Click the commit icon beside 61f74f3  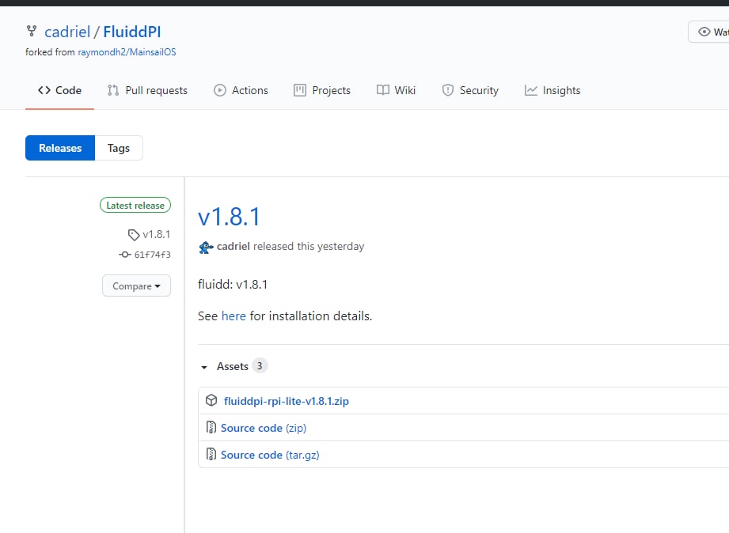(124, 254)
